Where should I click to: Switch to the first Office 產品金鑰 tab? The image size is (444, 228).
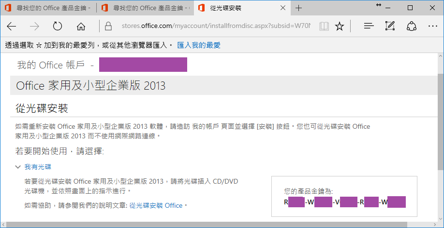tap(48, 8)
